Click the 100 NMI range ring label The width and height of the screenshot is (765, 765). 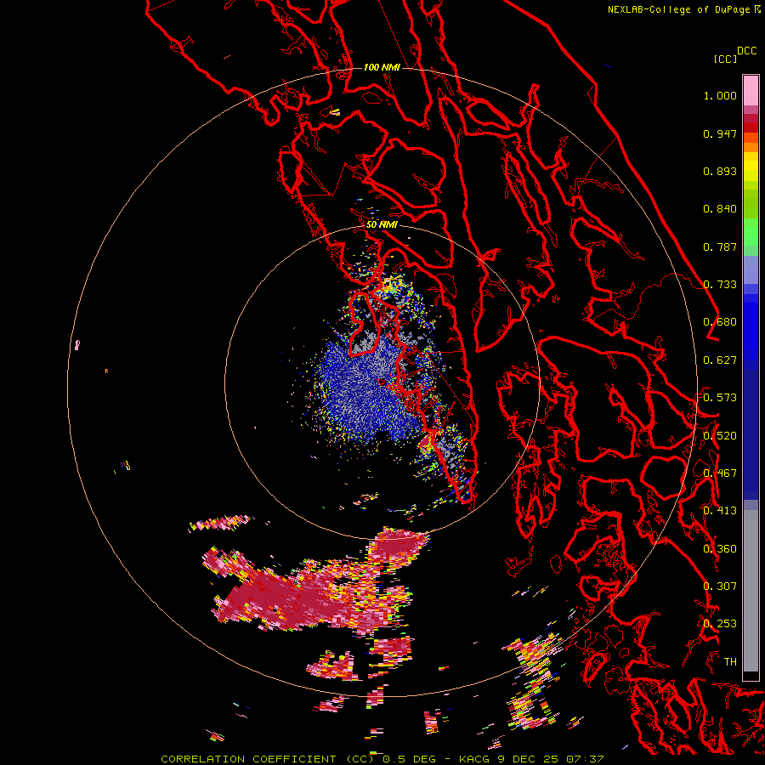(x=382, y=67)
